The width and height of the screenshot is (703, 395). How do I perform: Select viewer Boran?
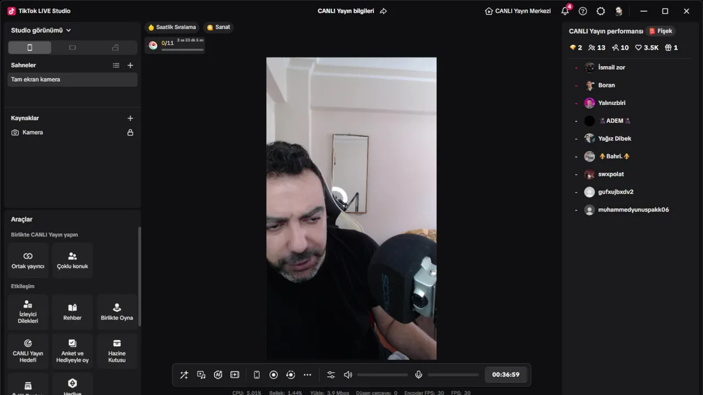coord(632,85)
